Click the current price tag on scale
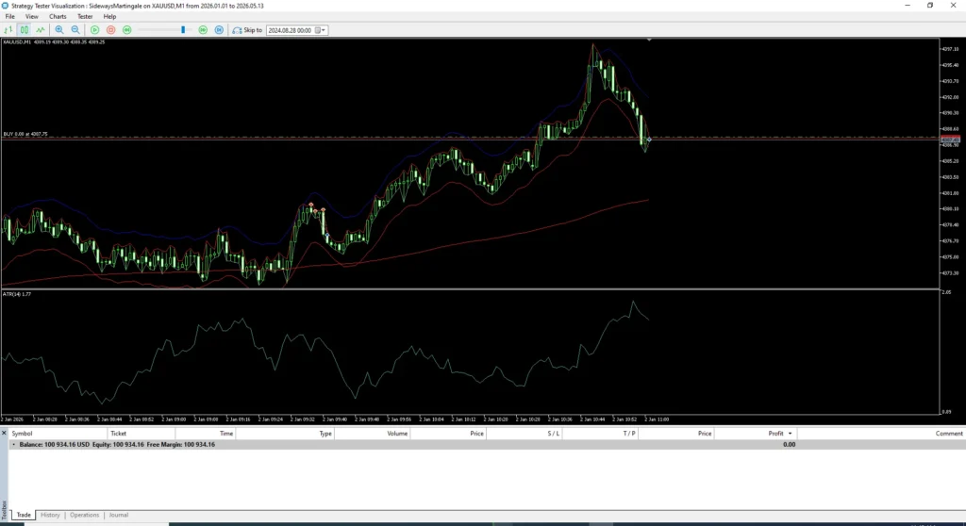Viewport: 966px width, 526px height. click(950, 140)
